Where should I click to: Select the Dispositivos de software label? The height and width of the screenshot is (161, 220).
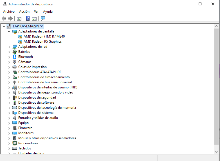click(36, 103)
